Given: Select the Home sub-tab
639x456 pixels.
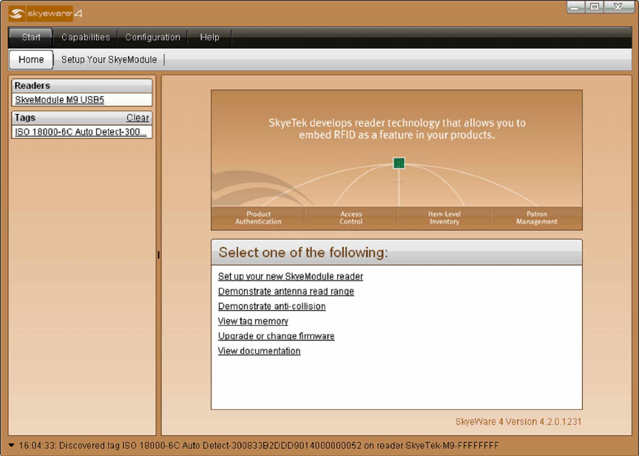Looking at the screenshot, I should coord(31,59).
